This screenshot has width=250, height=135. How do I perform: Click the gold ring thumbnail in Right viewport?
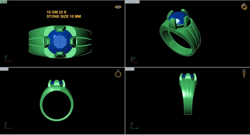coord(244,73)
